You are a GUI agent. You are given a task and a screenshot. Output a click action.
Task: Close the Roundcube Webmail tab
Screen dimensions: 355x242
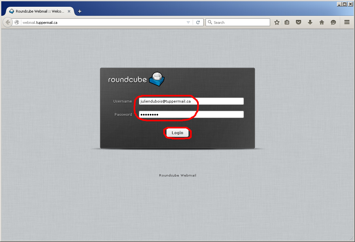click(69, 11)
